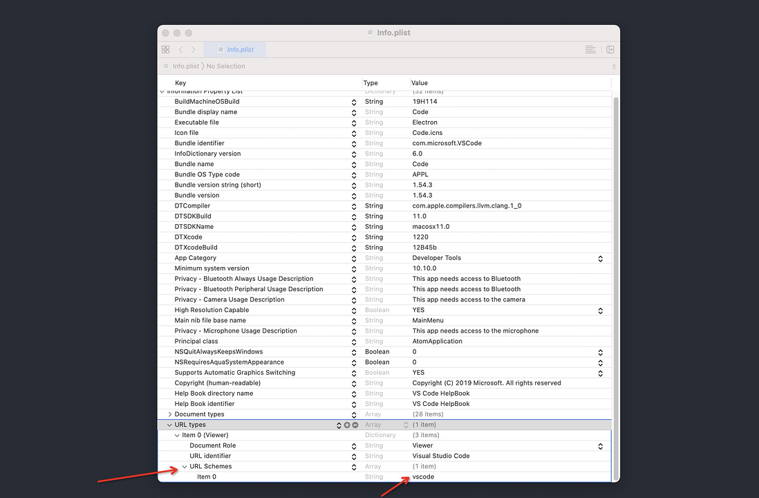Open key stepper for Minimum system version
Screen dimensions: 759x498
click(x=354, y=269)
